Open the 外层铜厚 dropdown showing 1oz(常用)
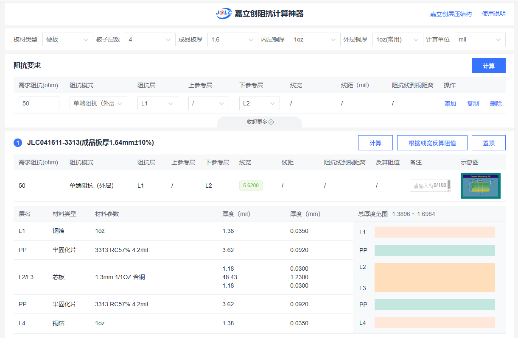 [x=398, y=39]
